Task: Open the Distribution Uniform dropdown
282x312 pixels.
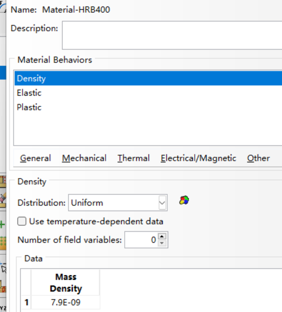Action: (117, 203)
